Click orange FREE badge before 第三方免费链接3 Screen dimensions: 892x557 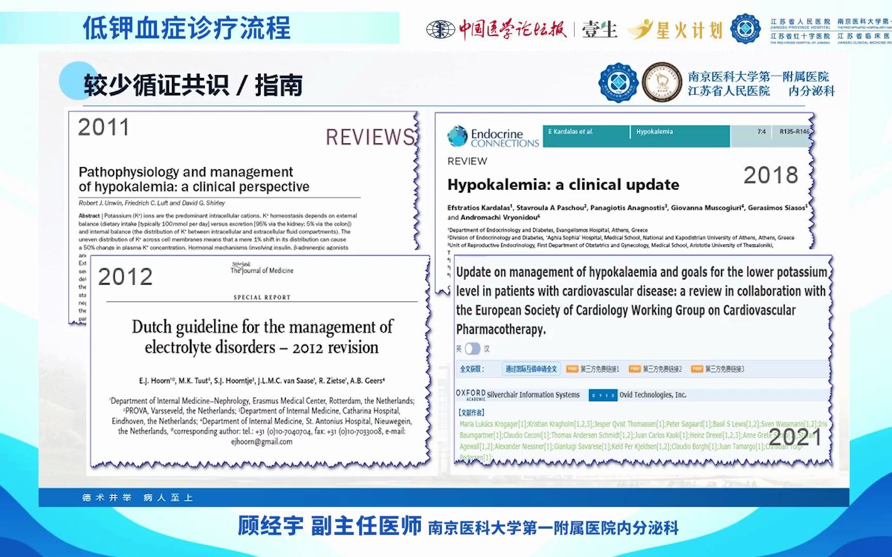697,369
